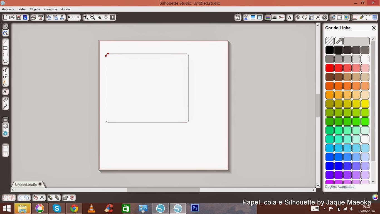This screenshot has width=380, height=214.
Task: Select the Text tool in the left toolbar
Action: 5,91
